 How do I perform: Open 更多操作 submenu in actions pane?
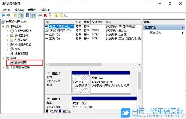164,33
